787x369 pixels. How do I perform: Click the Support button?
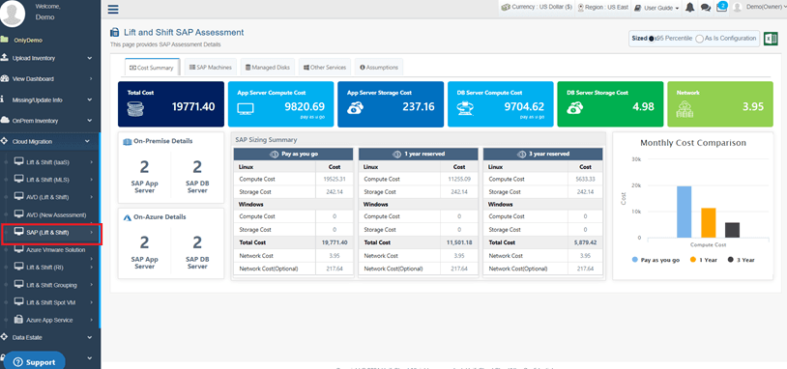pos(34,362)
